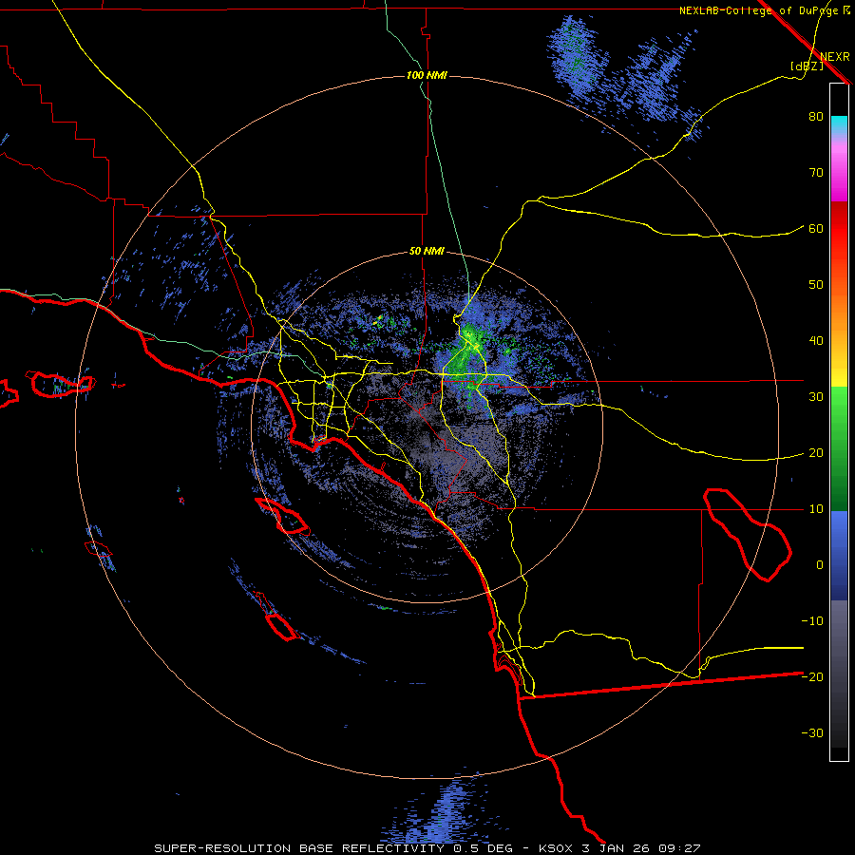Click the 40 value on the dBZ scale
This screenshot has width=855, height=855.
(816, 341)
